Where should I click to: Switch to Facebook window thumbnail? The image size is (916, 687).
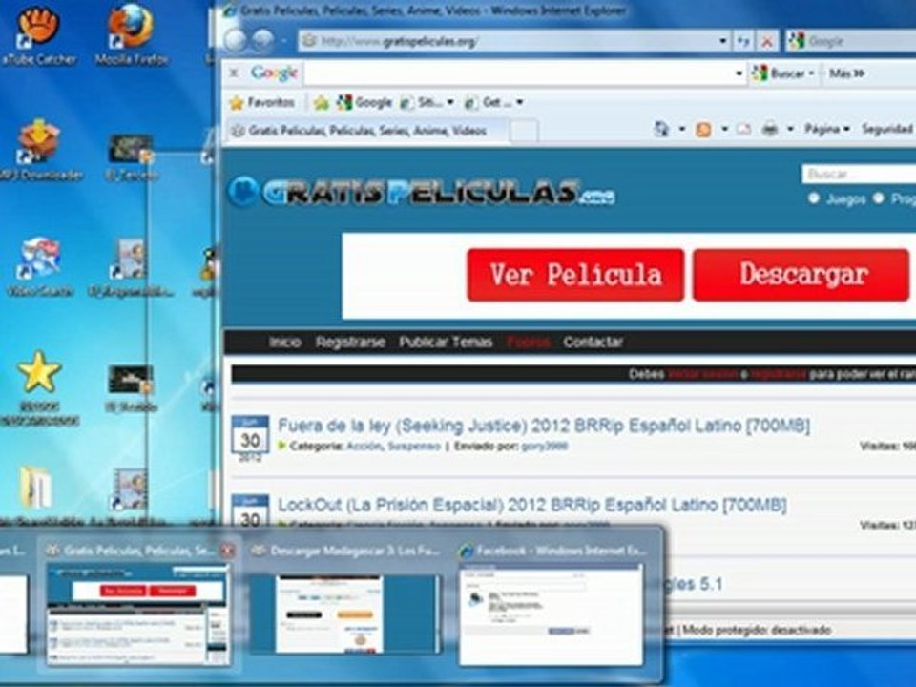[x=551, y=614]
